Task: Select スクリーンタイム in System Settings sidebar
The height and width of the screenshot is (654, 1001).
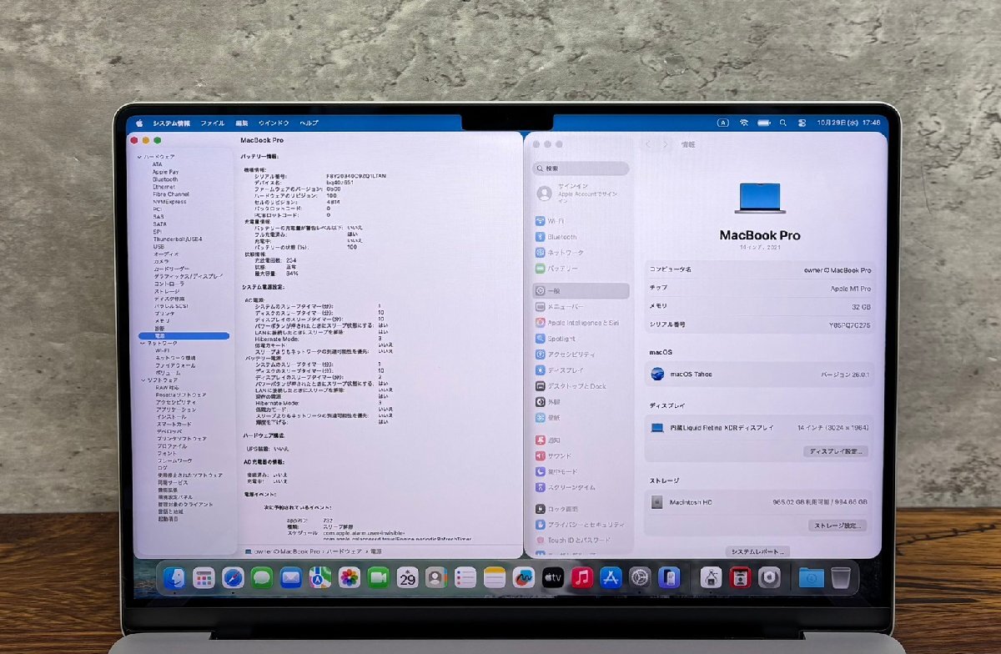Action: coord(581,487)
